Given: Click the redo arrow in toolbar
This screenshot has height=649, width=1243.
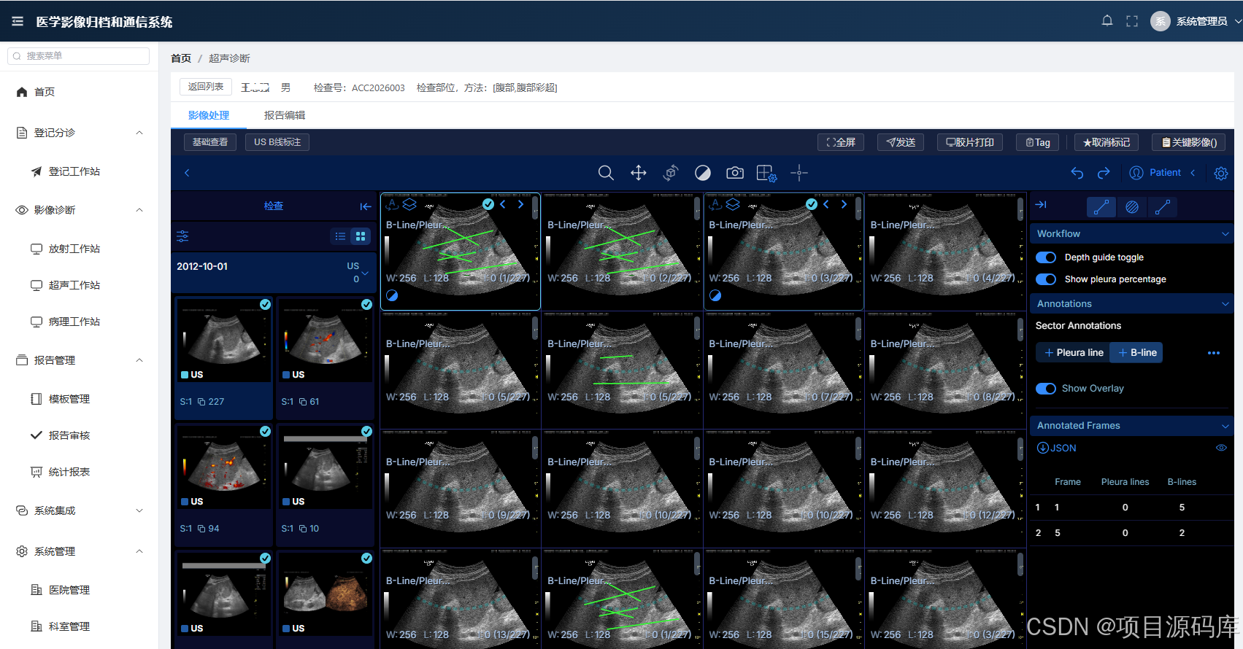Looking at the screenshot, I should 1104,173.
